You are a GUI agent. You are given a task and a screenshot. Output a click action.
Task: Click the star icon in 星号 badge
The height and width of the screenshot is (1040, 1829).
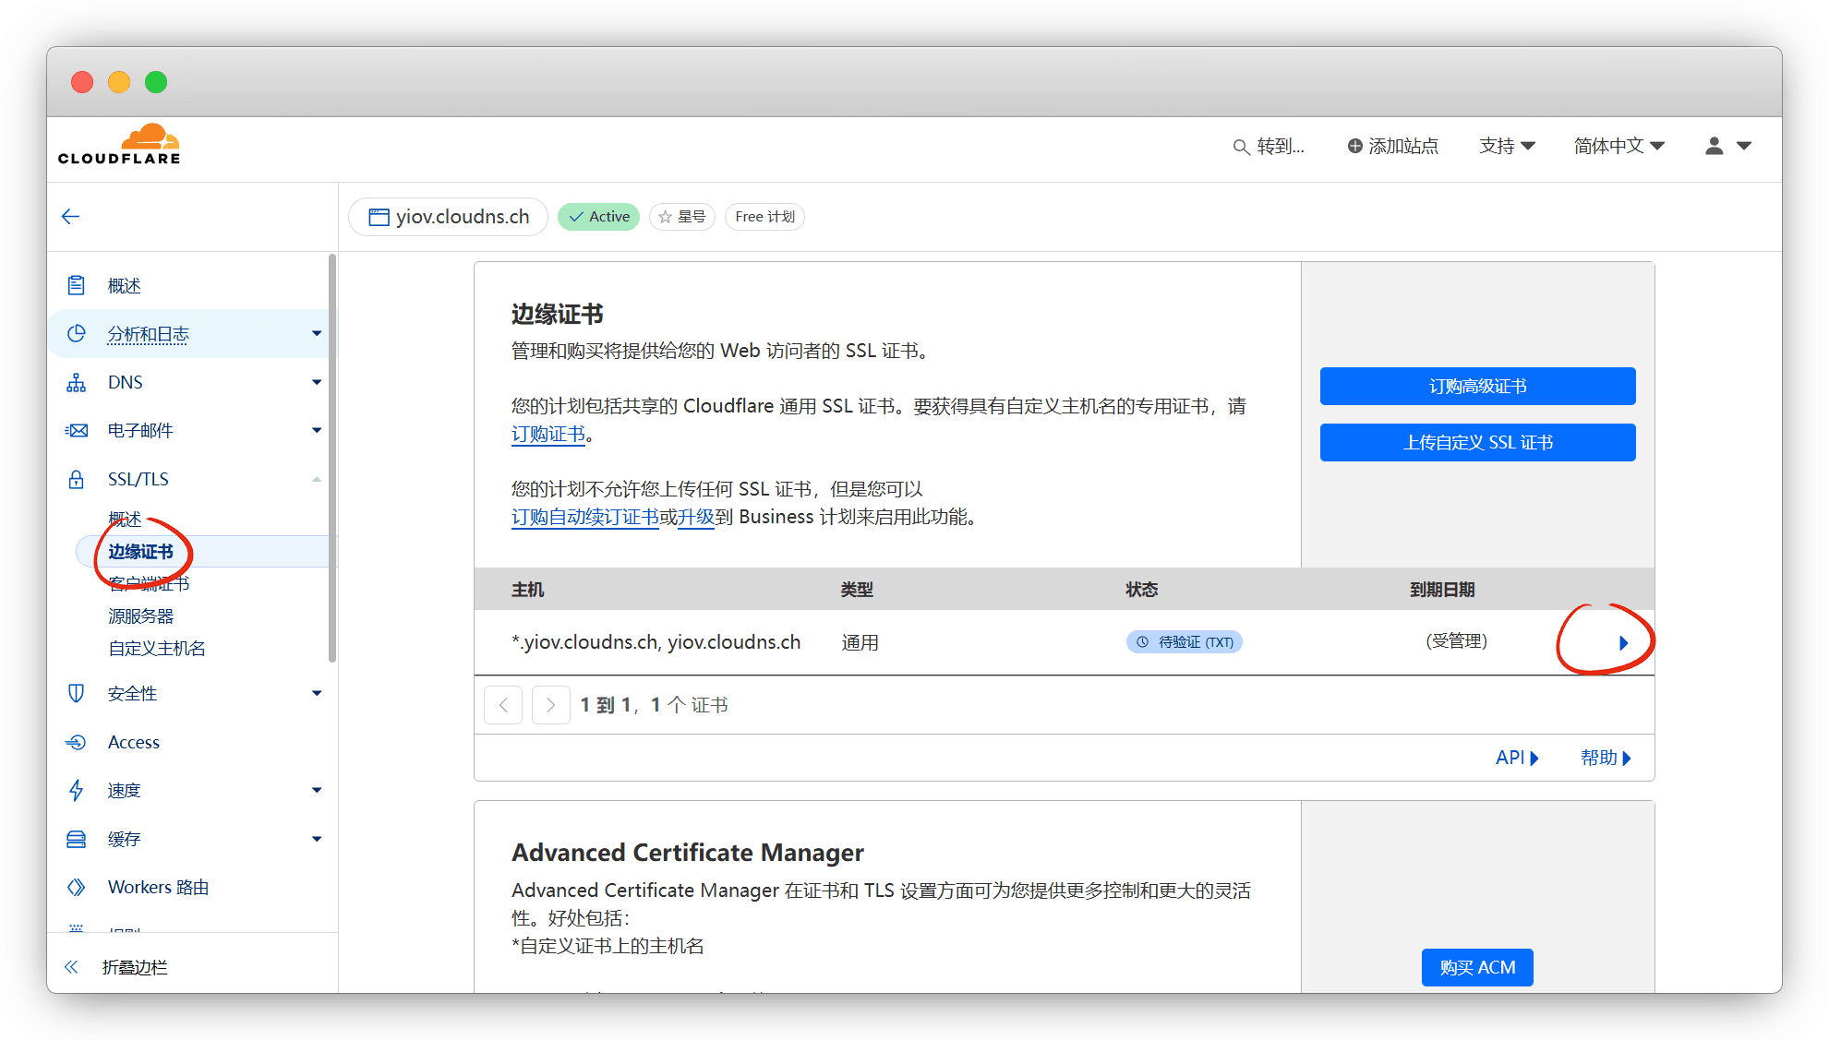pyautogui.click(x=665, y=217)
